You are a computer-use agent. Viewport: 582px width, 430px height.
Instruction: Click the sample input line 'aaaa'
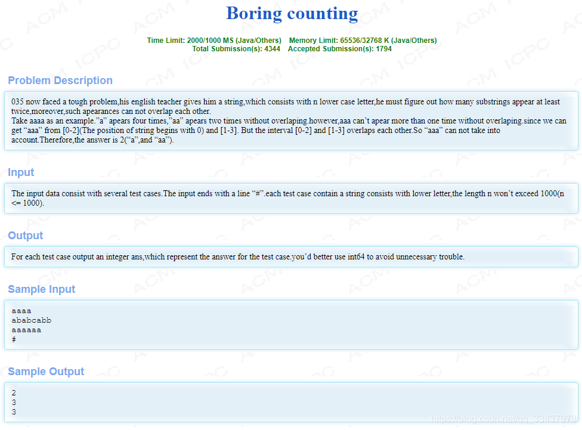point(21,311)
